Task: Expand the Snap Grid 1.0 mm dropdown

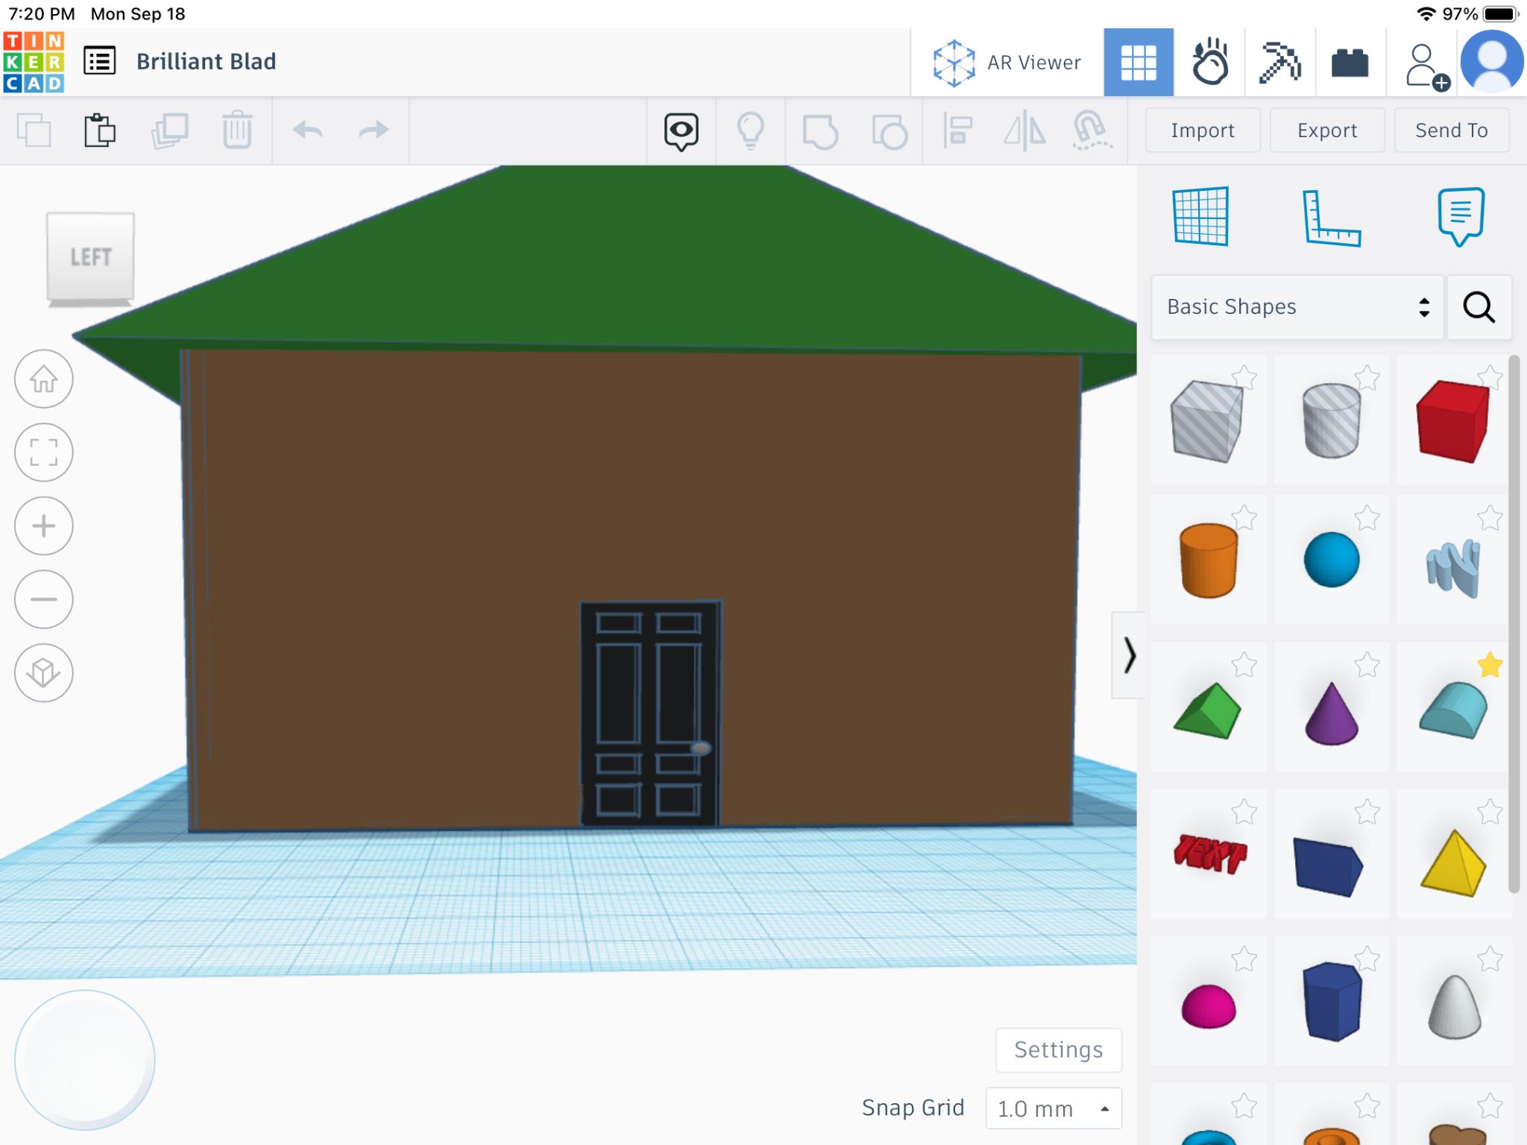Action: [x=1053, y=1108]
